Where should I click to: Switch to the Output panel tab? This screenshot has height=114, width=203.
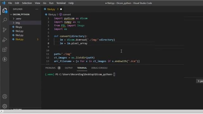pos(69,68)
